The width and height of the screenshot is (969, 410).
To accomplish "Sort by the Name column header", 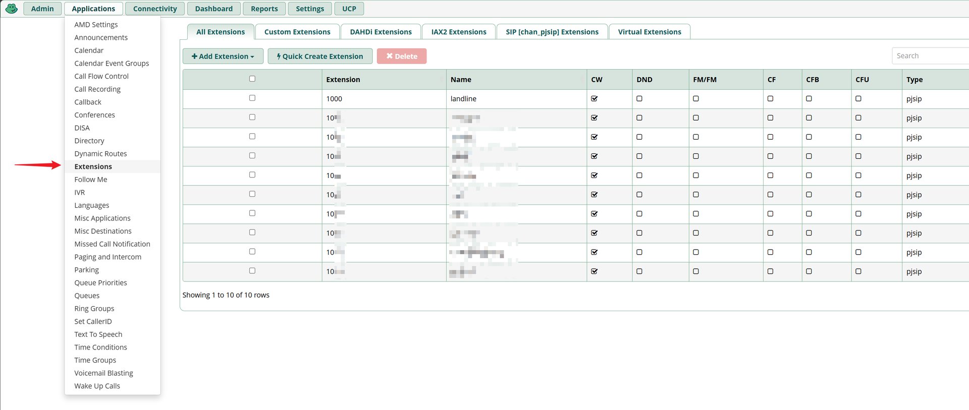I will (x=516, y=80).
